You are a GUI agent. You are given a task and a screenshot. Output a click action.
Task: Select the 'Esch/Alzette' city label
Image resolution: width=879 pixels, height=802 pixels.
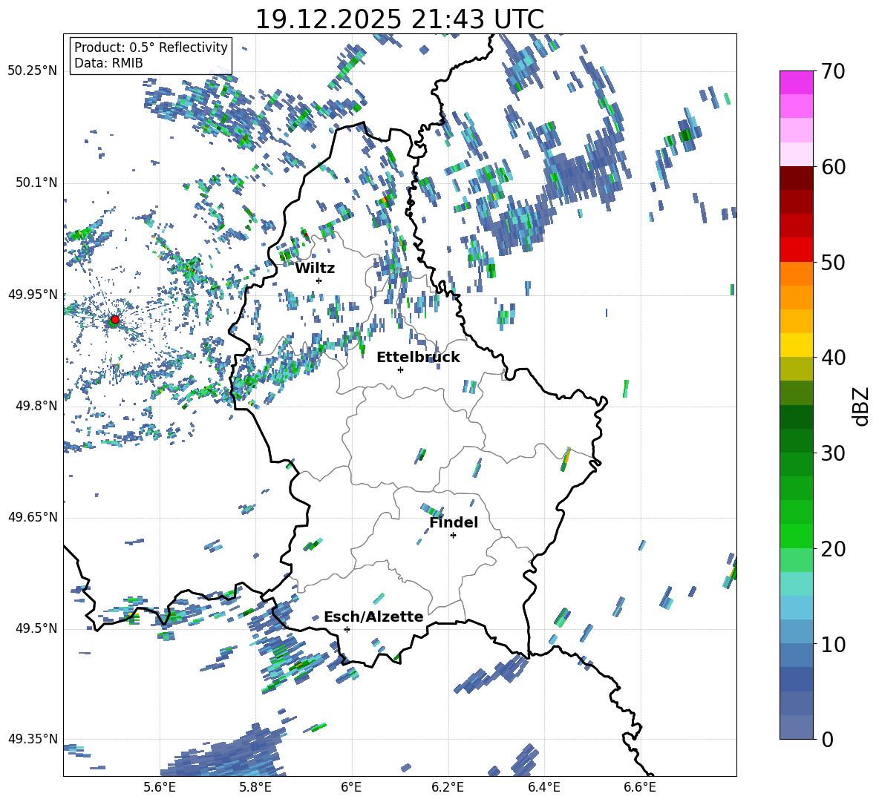coord(373,617)
